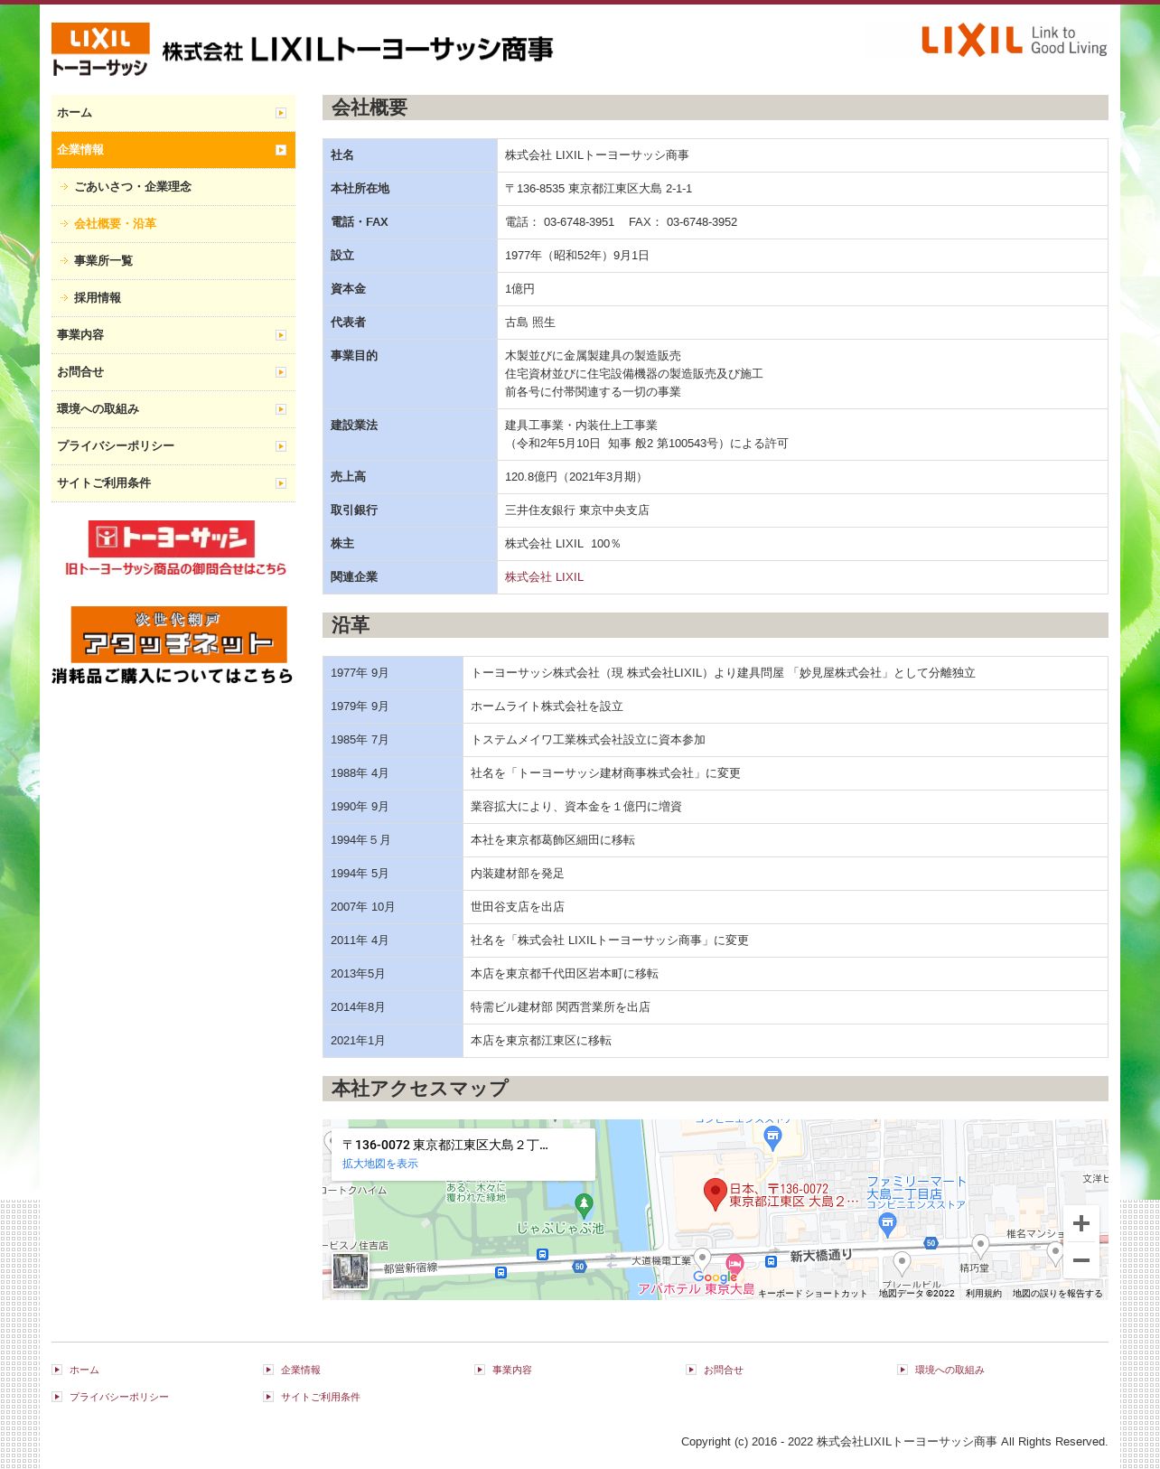
Task: Click arrow icon beside footer お問合せ
Action: [691, 1370]
